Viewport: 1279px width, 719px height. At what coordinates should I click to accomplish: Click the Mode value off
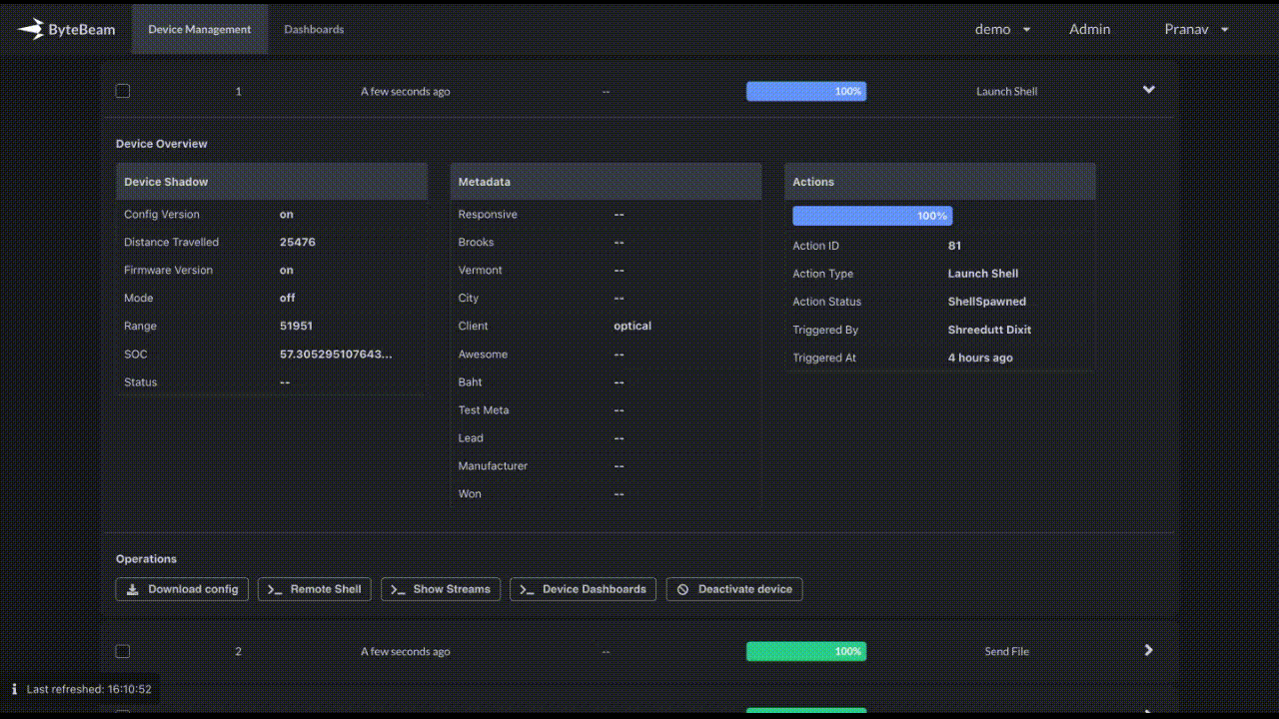(x=287, y=299)
